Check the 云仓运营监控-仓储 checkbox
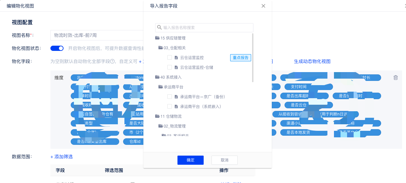This screenshot has height=183, width=406. click(x=170, y=68)
